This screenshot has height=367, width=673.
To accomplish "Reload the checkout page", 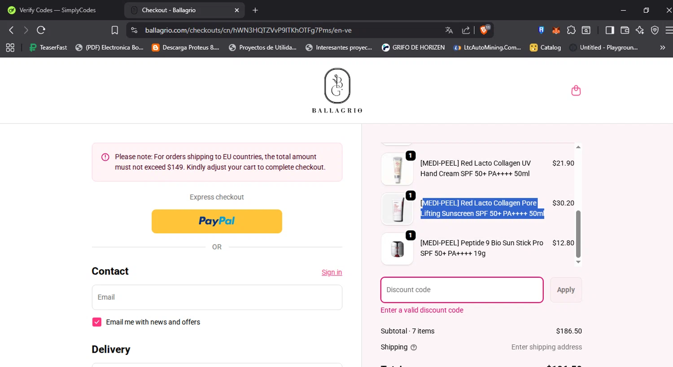I will tap(41, 30).
